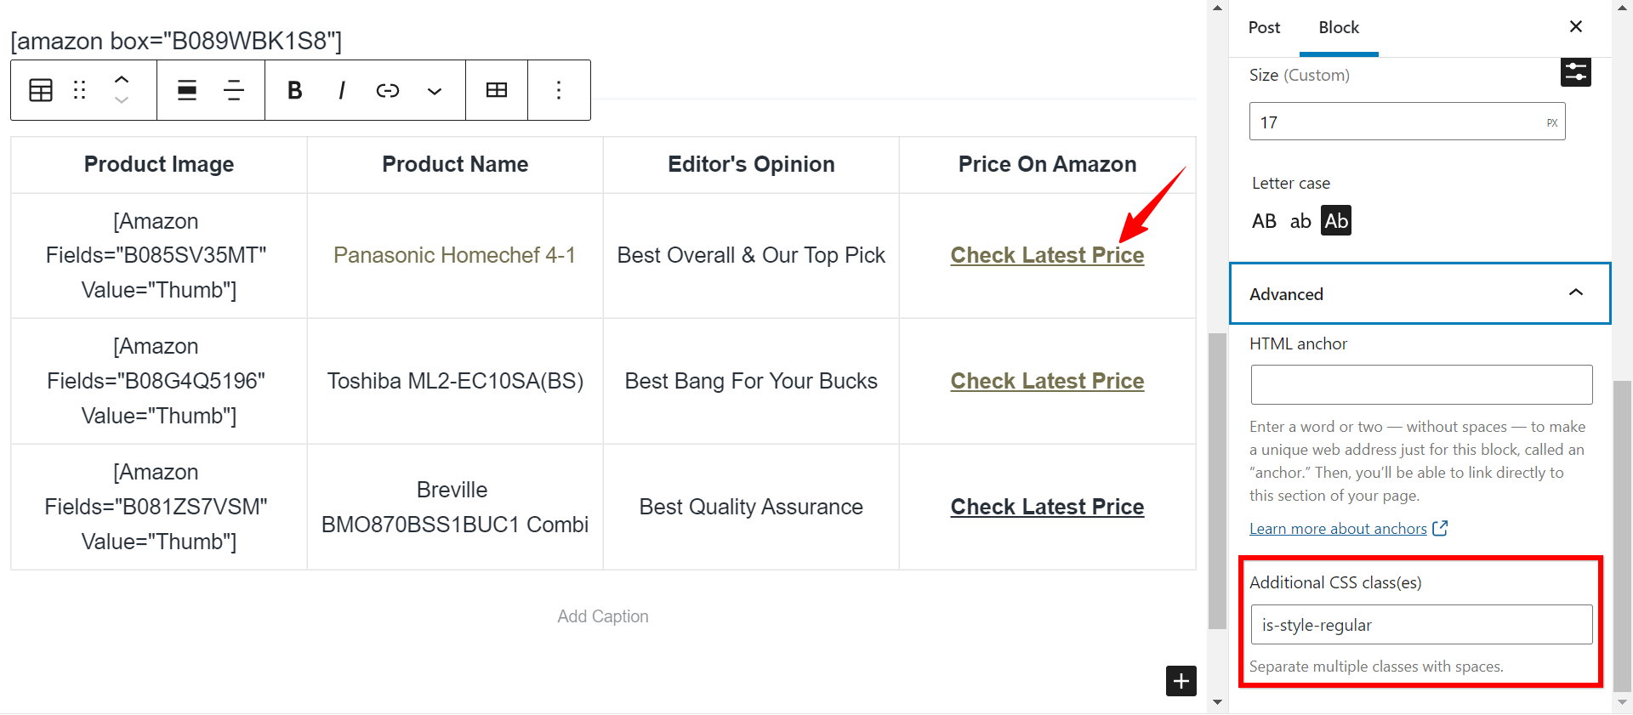Open the edit table options icon
1633x715 pixels.
[497, 90]
